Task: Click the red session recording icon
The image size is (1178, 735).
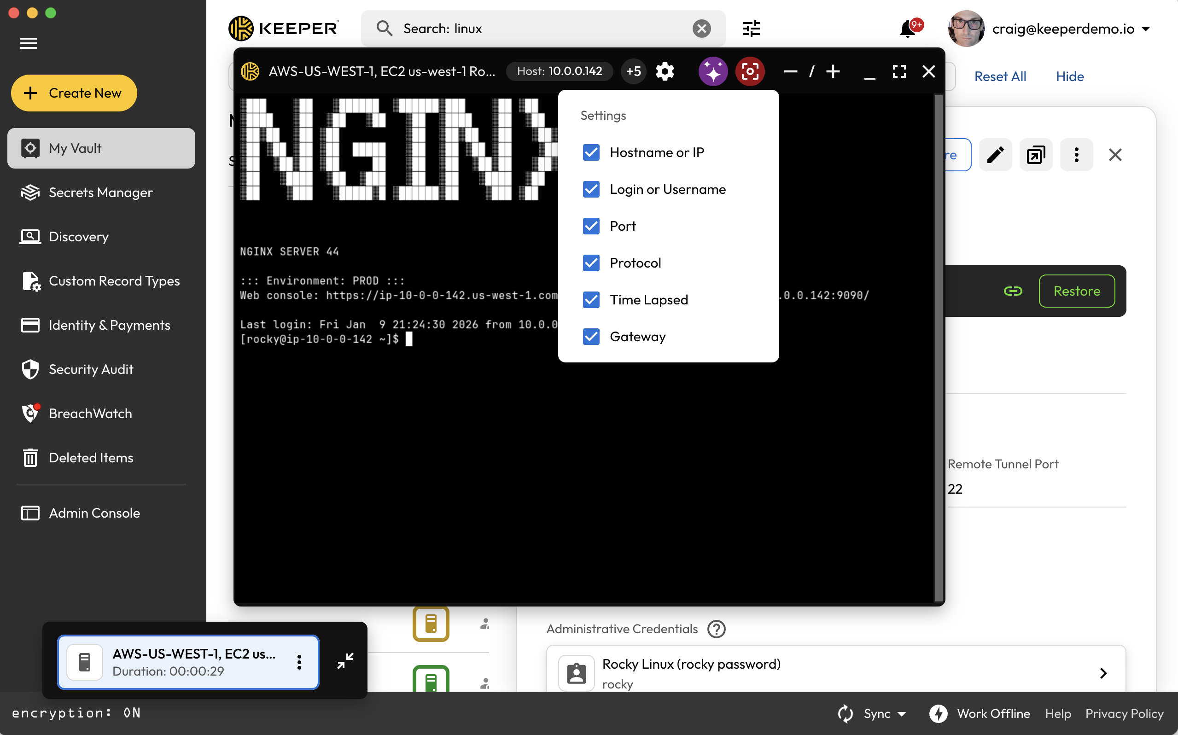Action: pos(749,71)
